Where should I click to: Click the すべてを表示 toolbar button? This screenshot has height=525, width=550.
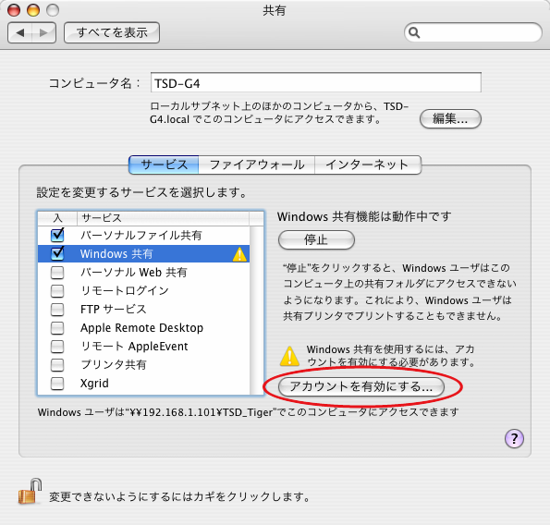112,32
